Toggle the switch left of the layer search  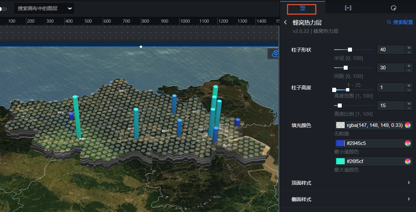pyautogui.click(x=3, y=9)
